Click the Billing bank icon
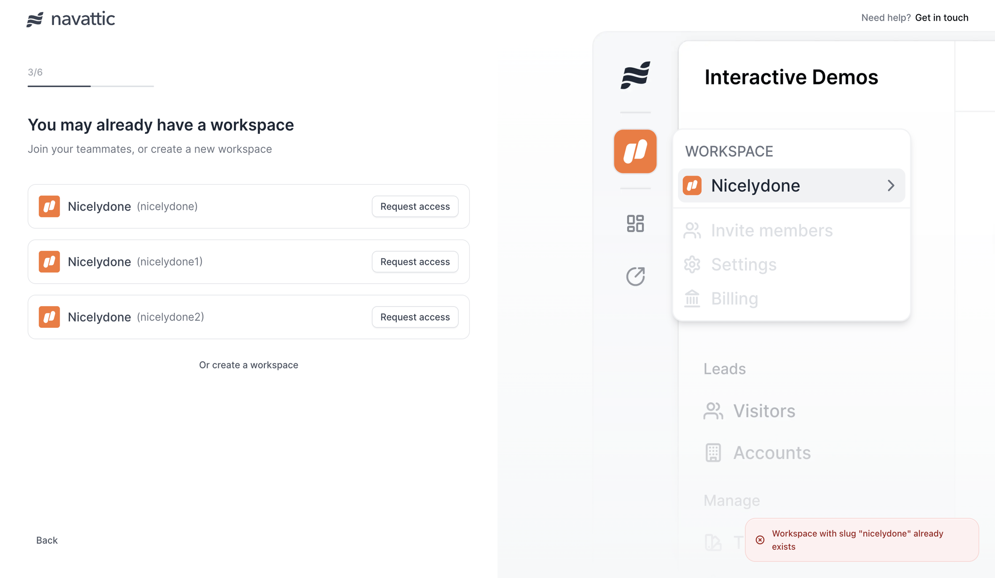Image resolution: width=995 pixels, height=578 pixels. coord(692,298)
